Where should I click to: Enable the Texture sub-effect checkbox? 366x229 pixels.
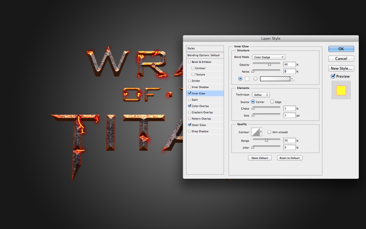tap(193, 74)
